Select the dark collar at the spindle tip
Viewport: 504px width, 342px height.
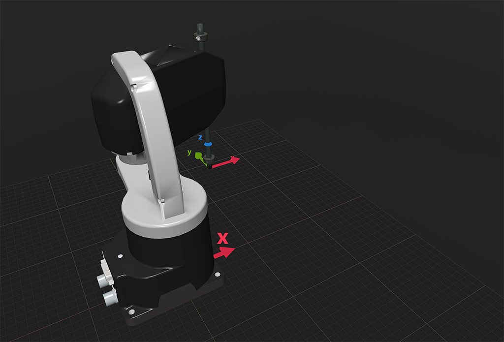point(209,158)
